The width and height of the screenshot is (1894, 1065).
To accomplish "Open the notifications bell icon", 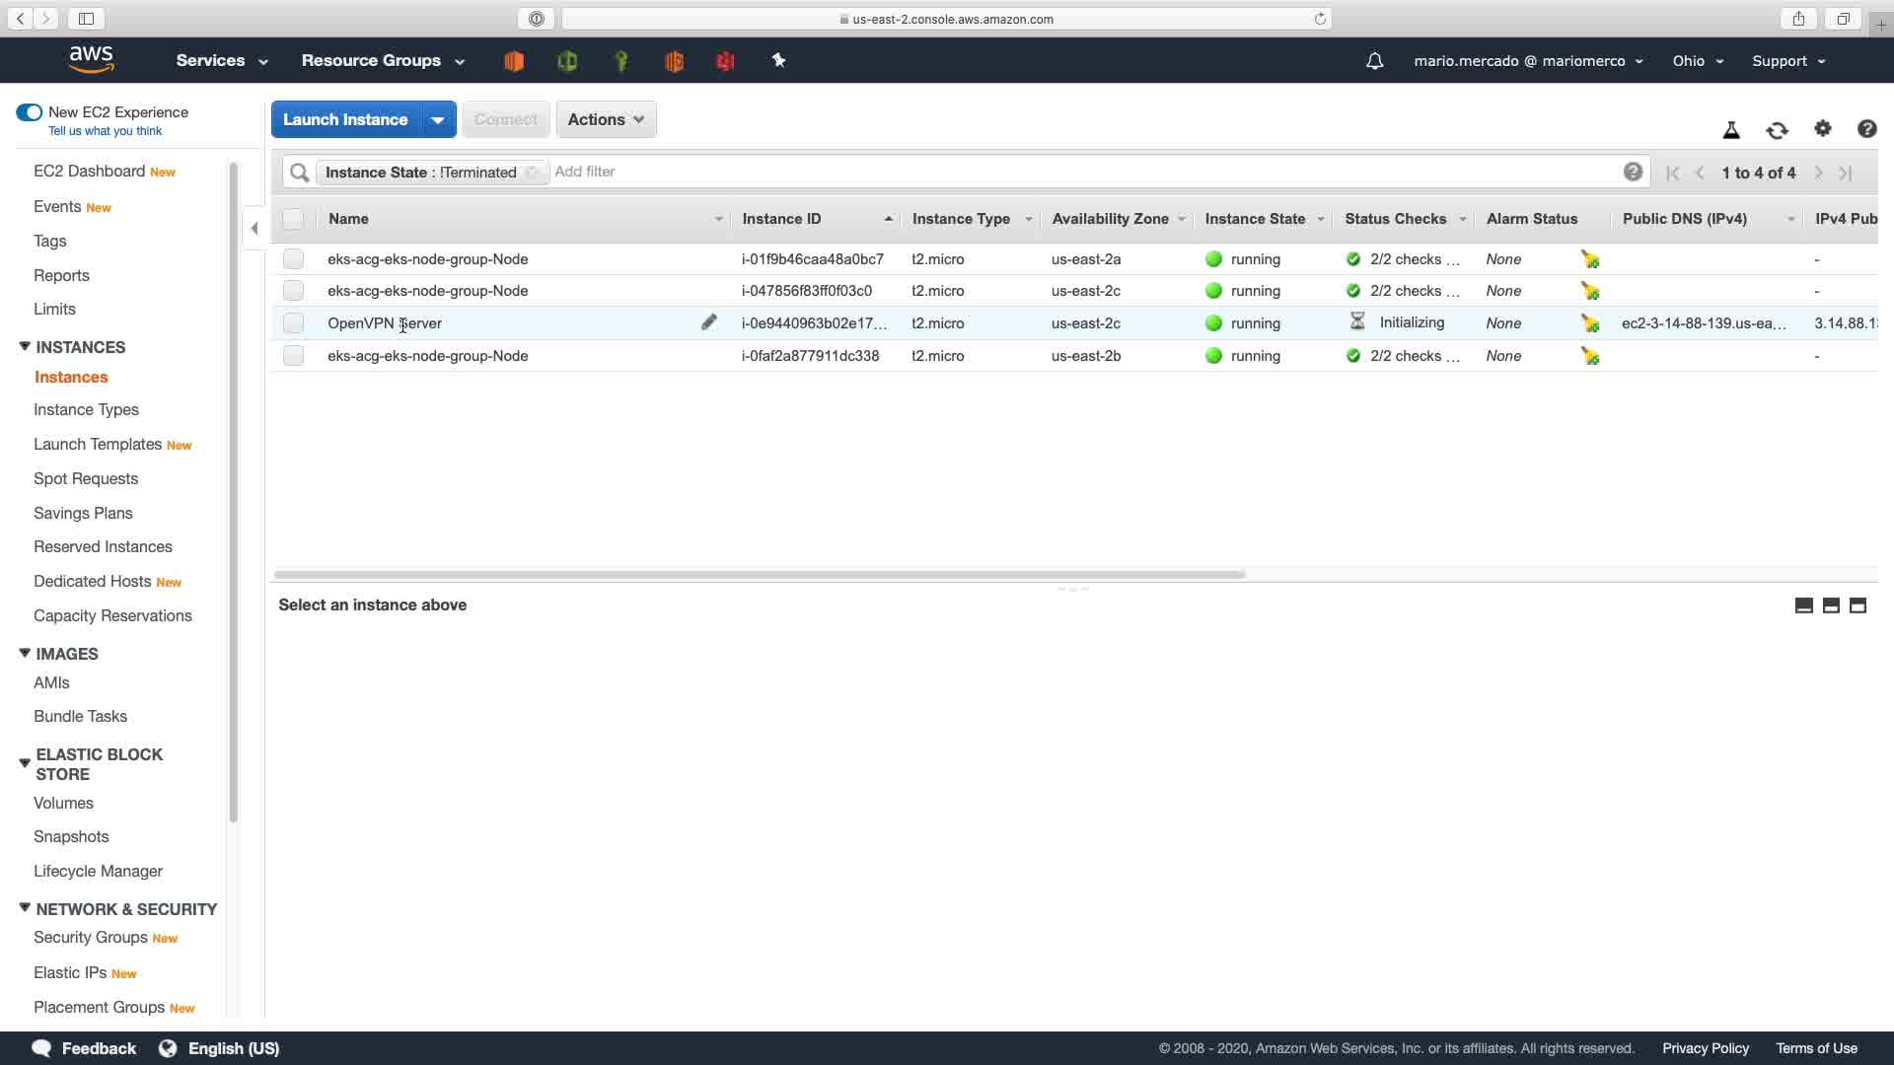I will (1374, 61).
